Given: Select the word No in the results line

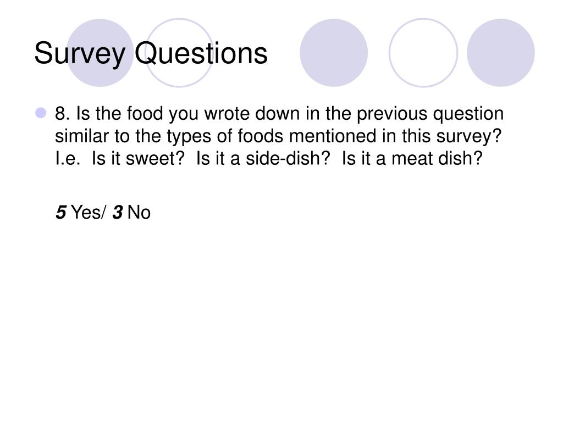Looking at the screenshot, I should point(139,212).
